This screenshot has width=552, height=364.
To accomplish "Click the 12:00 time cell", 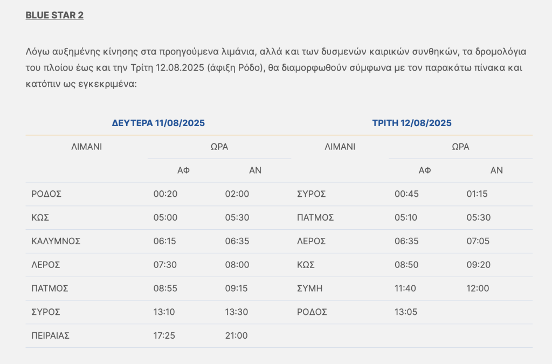I will click(x=478, y=289).
